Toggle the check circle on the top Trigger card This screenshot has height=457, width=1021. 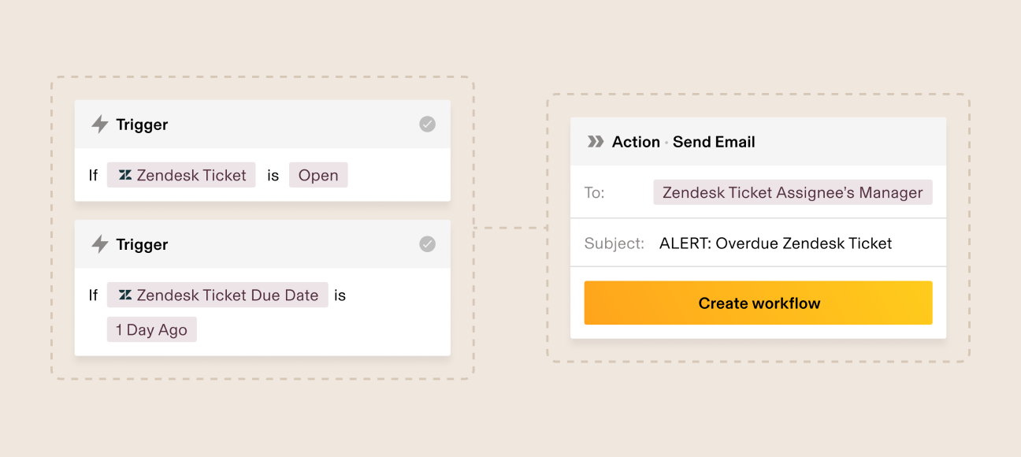[x=427, y=124]
